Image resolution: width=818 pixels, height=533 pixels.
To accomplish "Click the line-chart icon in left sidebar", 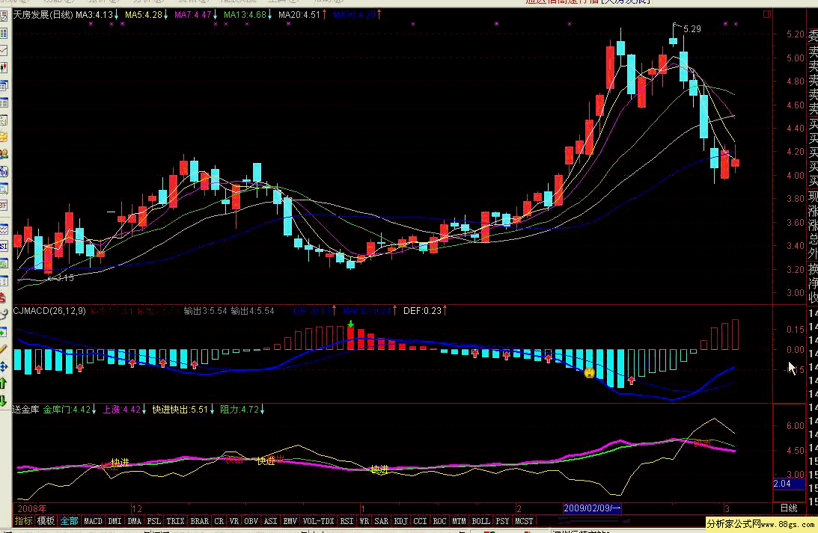I will pos(4,50).
